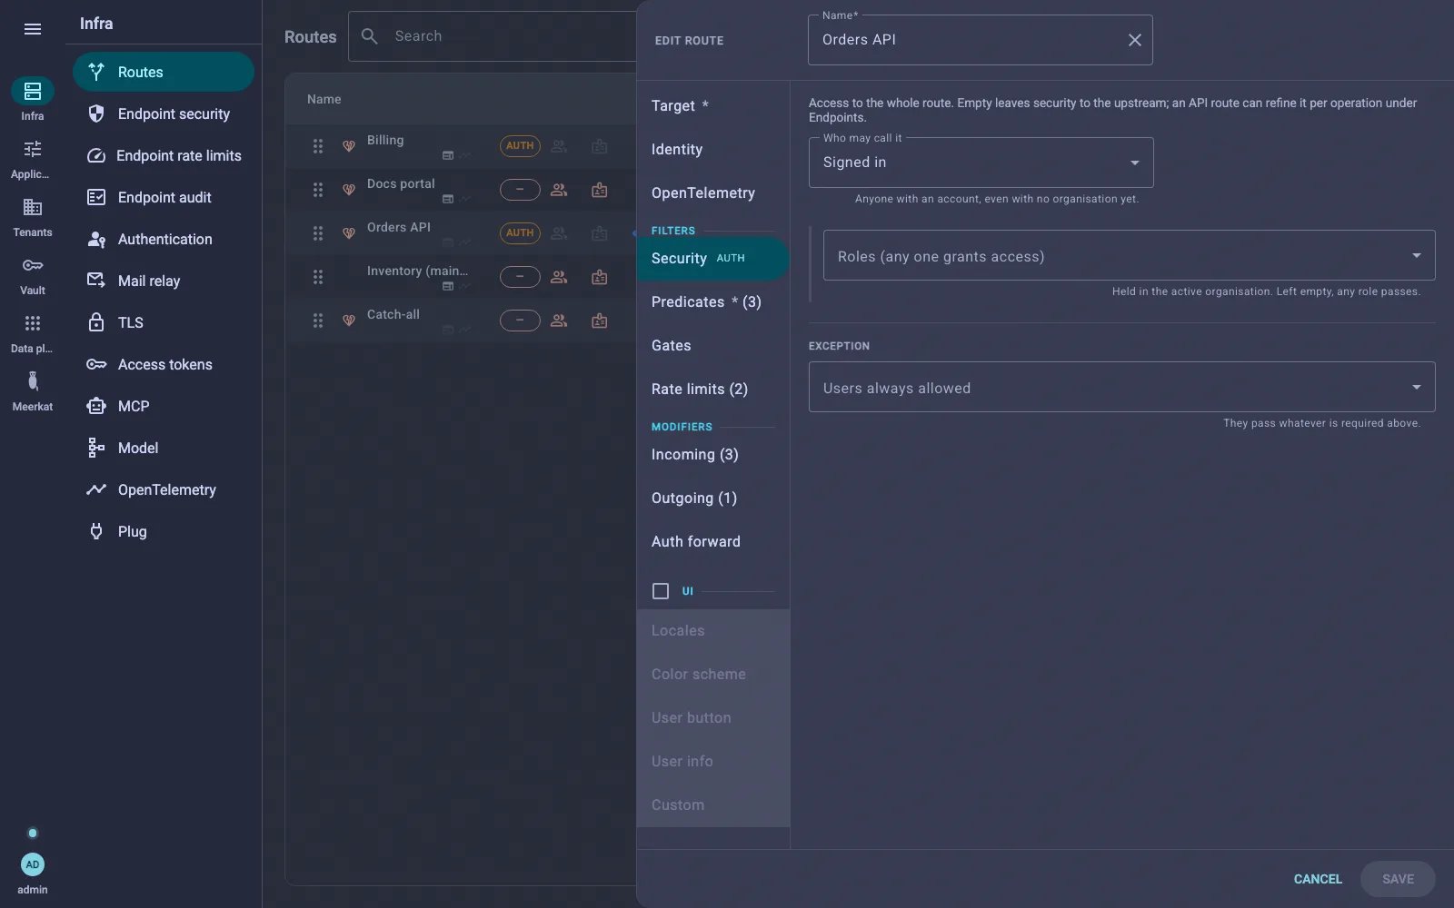Screen dimensions: 1454x908
Task: Click the admin avatar icon
Action: tap(33, 864)
